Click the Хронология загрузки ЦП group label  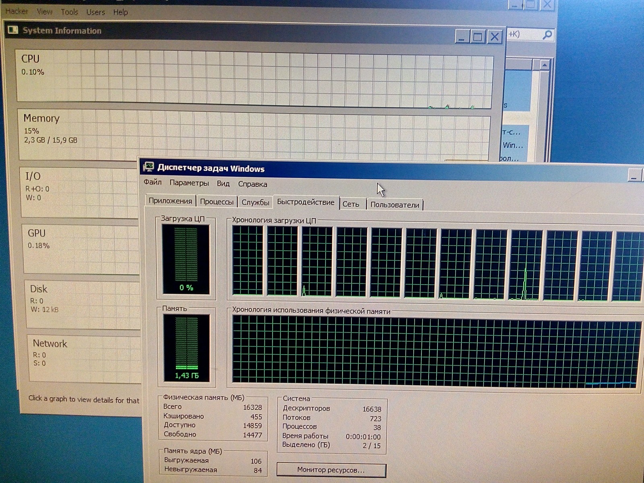tap(274, 221)
